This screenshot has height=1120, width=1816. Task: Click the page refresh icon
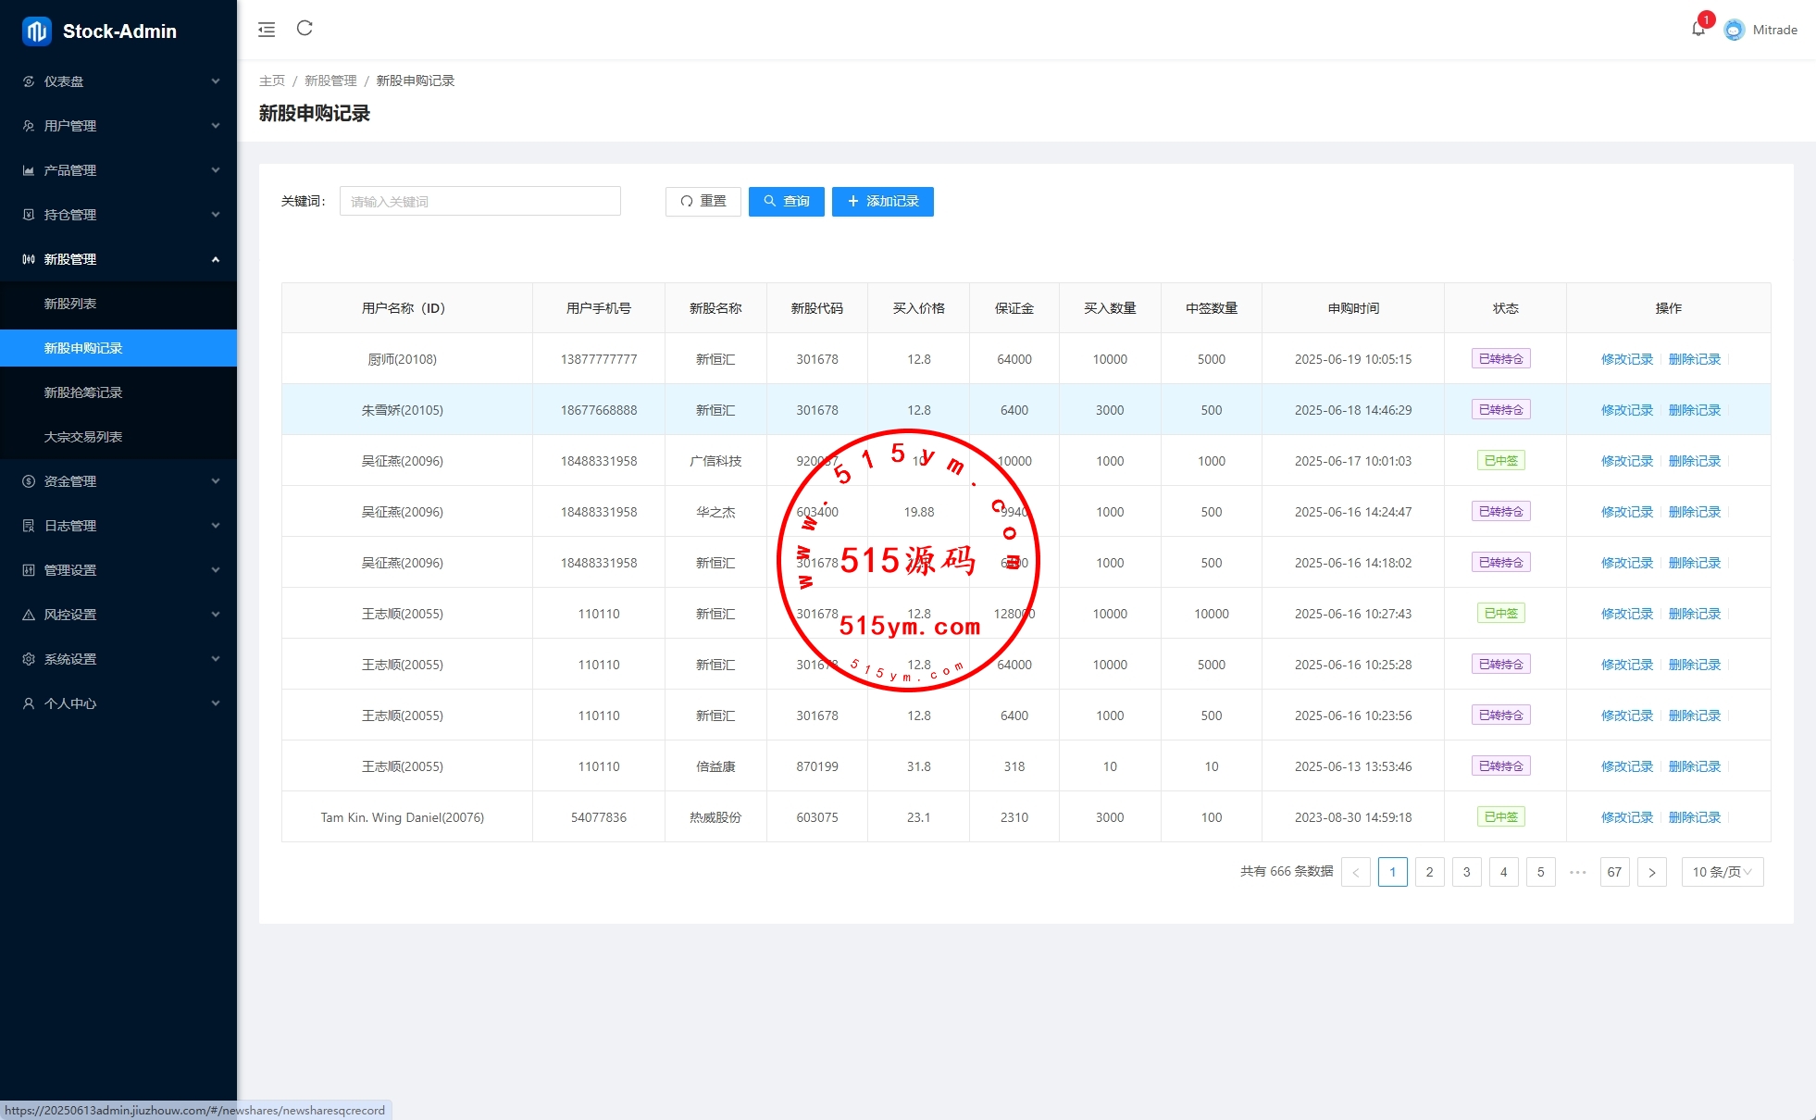coord(305,29)
